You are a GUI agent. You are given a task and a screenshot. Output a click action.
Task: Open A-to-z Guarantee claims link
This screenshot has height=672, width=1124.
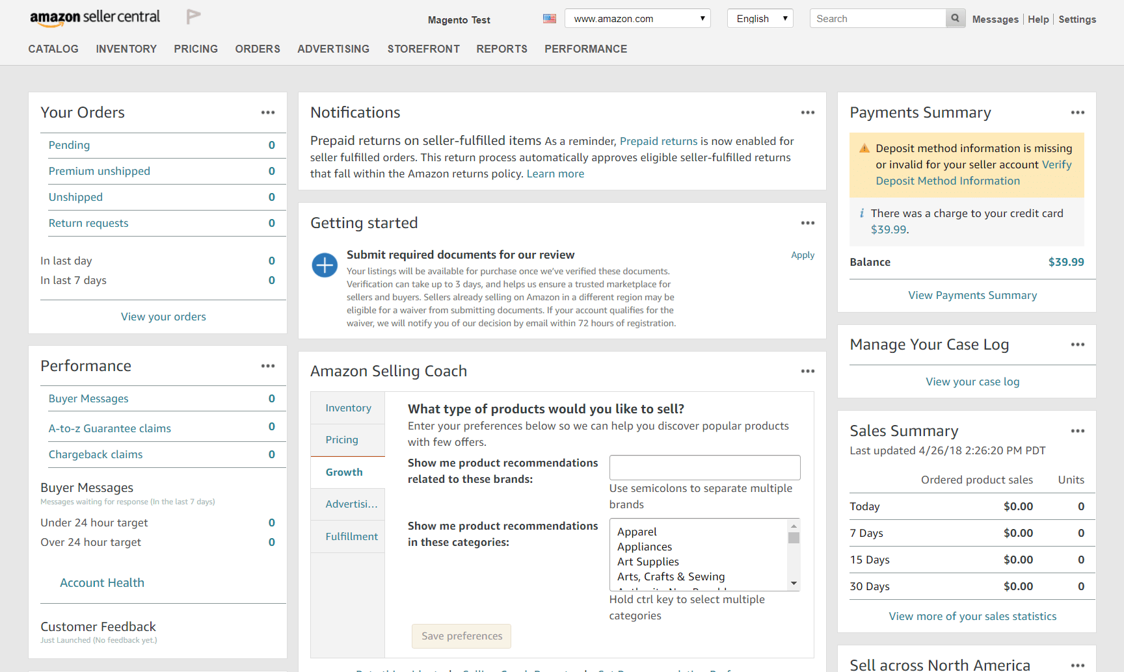click(110, 428)
